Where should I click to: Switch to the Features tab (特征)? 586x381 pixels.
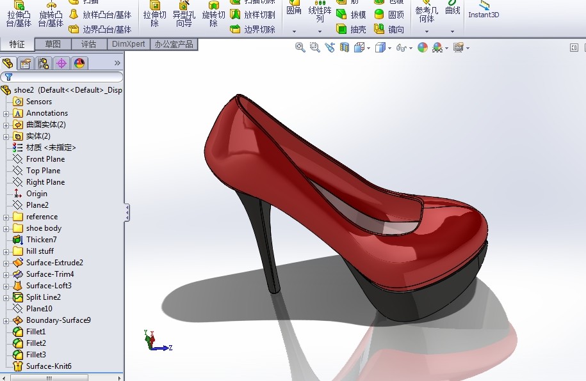17,44
